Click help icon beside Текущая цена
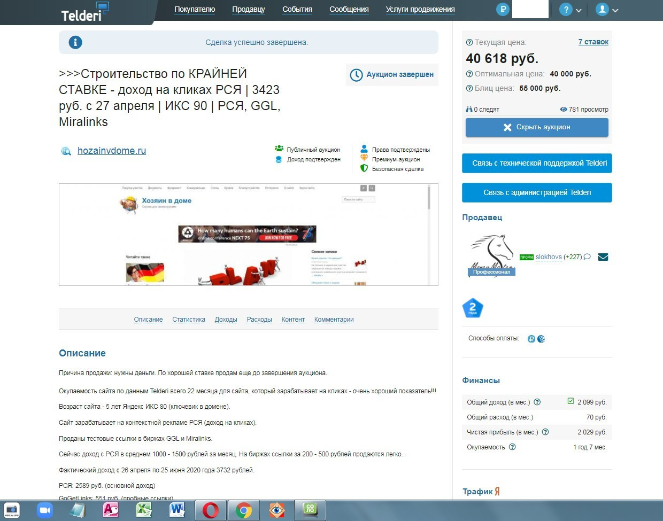 pyautogui.click(x=469, y=42)
